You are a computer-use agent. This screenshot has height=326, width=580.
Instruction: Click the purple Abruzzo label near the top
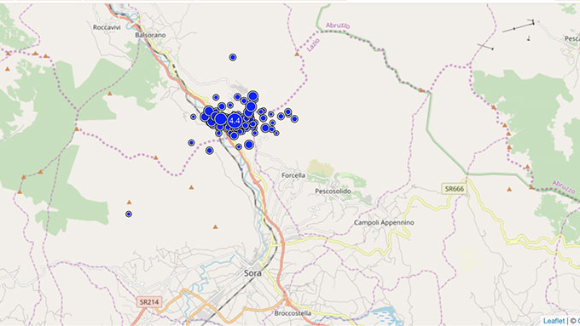point(338,26)
